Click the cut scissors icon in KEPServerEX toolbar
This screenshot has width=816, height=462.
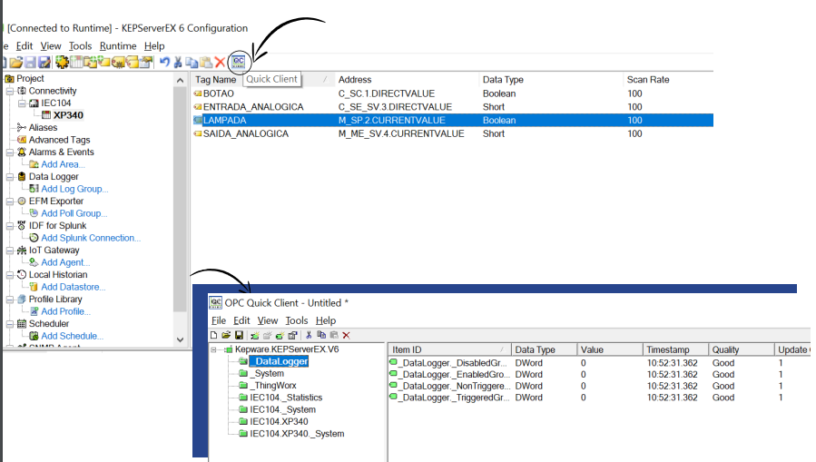pos(178,63)
